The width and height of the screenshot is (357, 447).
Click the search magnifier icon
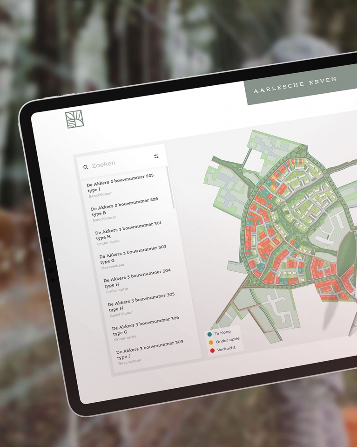pyautogui.click(x=86, y=167)
